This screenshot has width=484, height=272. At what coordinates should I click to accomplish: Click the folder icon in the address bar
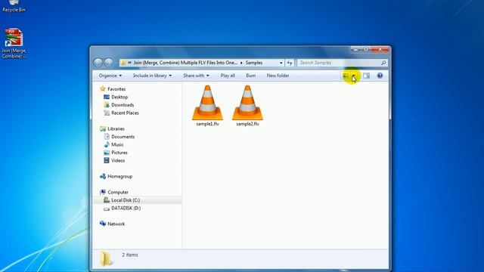pyautogui.click(x=123, y=63)
